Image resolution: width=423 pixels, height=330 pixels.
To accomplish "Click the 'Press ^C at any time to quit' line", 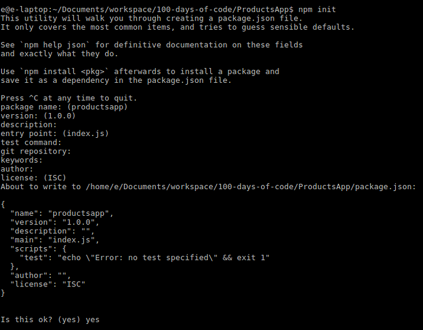I will pos(69,99).
